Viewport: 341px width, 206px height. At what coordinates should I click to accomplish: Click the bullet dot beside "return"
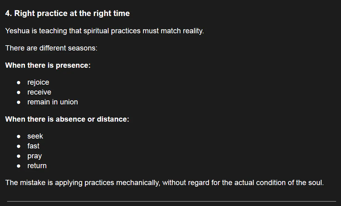click(19, 166)
